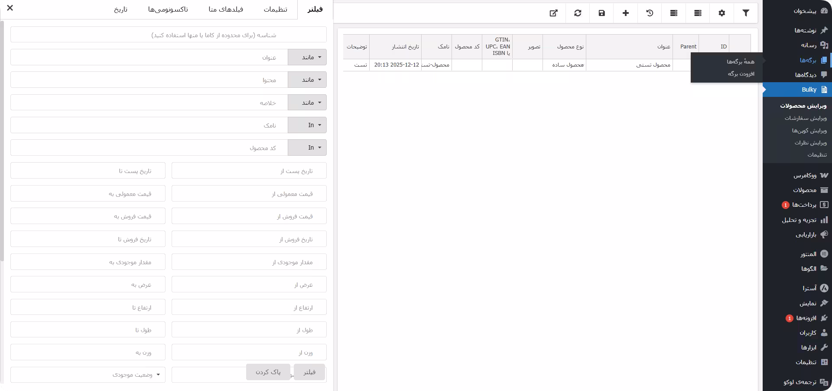Click the تاریخ پست از field

click(249, 170)
